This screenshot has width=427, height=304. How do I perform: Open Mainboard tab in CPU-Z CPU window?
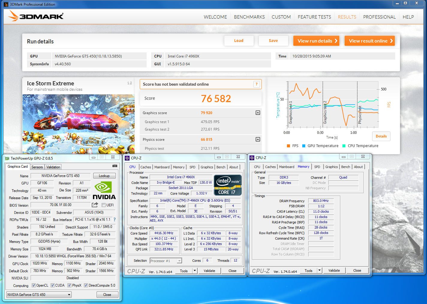click(x=162, y=167)
